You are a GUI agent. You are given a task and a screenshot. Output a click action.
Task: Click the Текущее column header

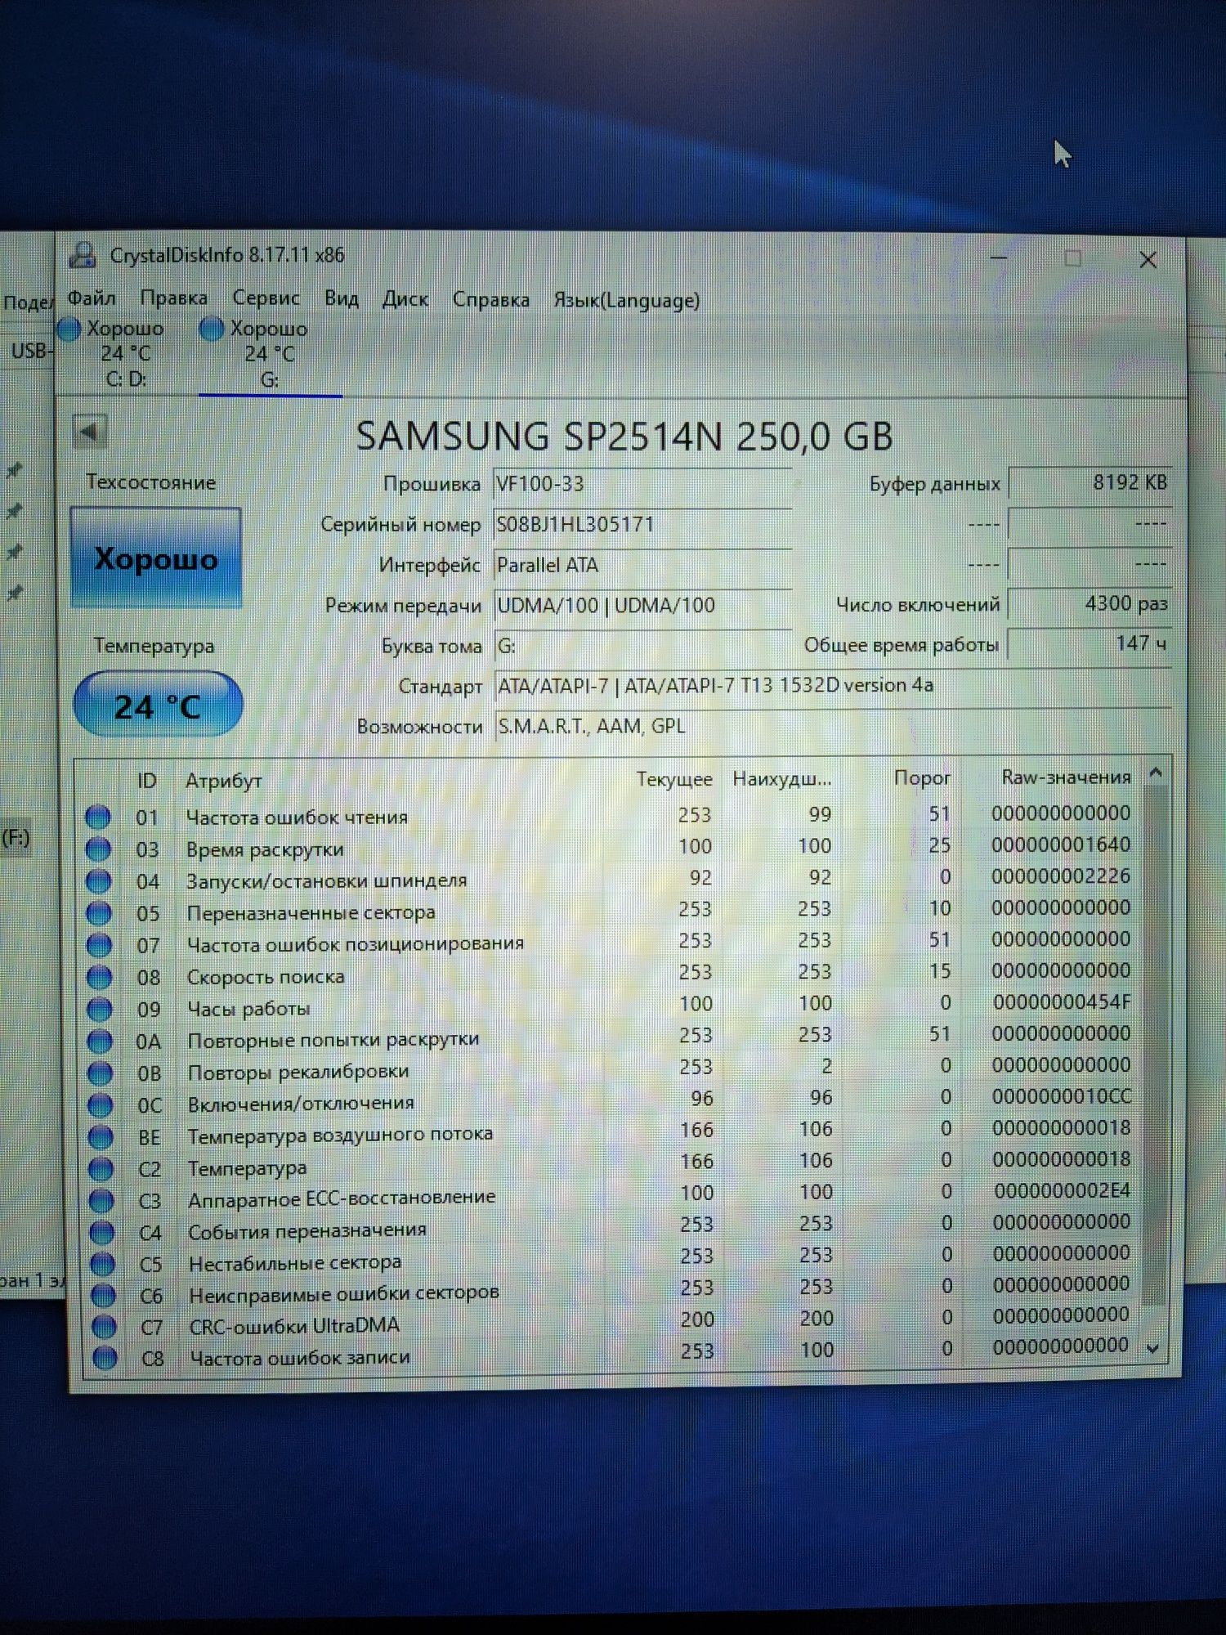click(674, 779)
